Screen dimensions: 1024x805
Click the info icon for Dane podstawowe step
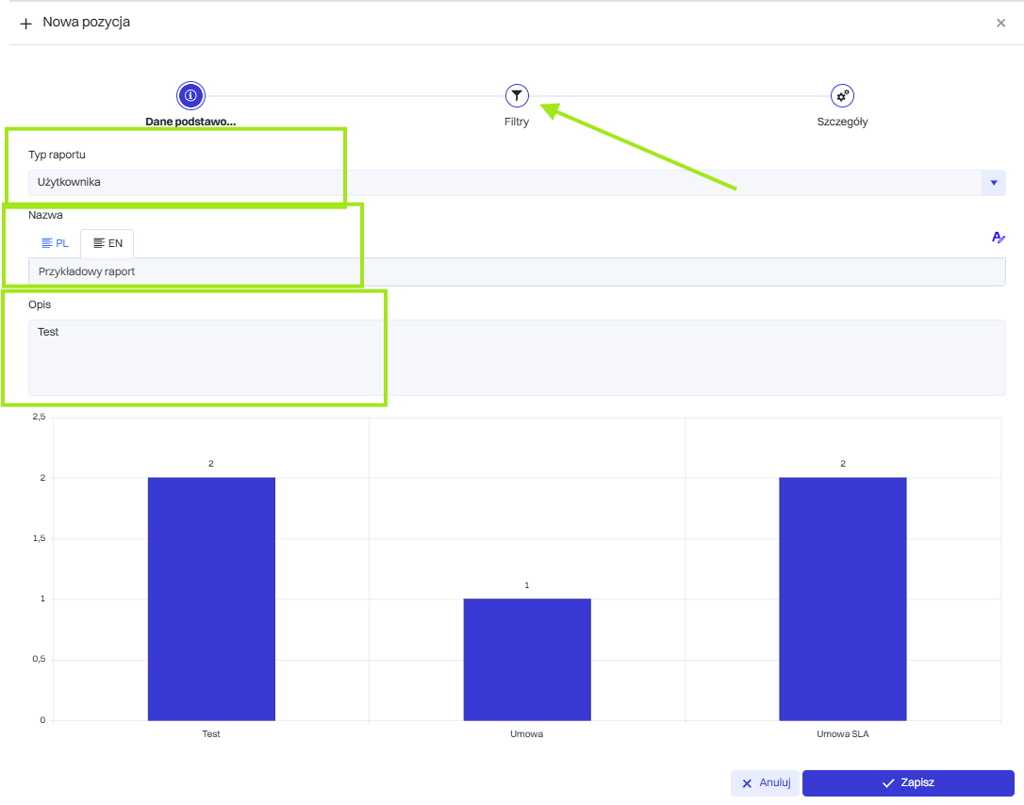point(190,95)
